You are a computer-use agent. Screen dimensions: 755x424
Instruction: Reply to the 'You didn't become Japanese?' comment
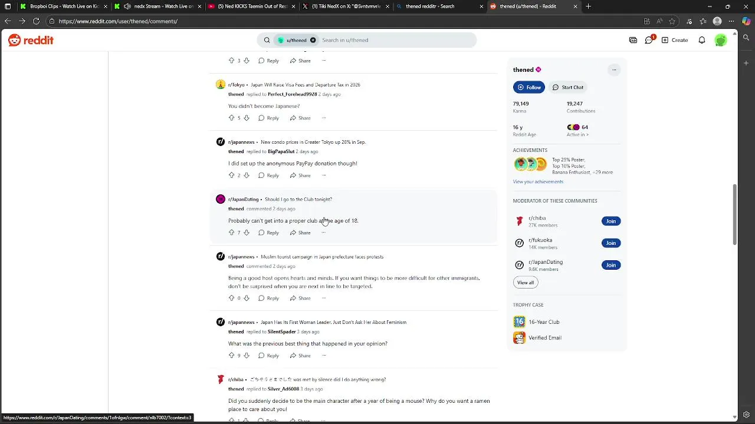268,118
